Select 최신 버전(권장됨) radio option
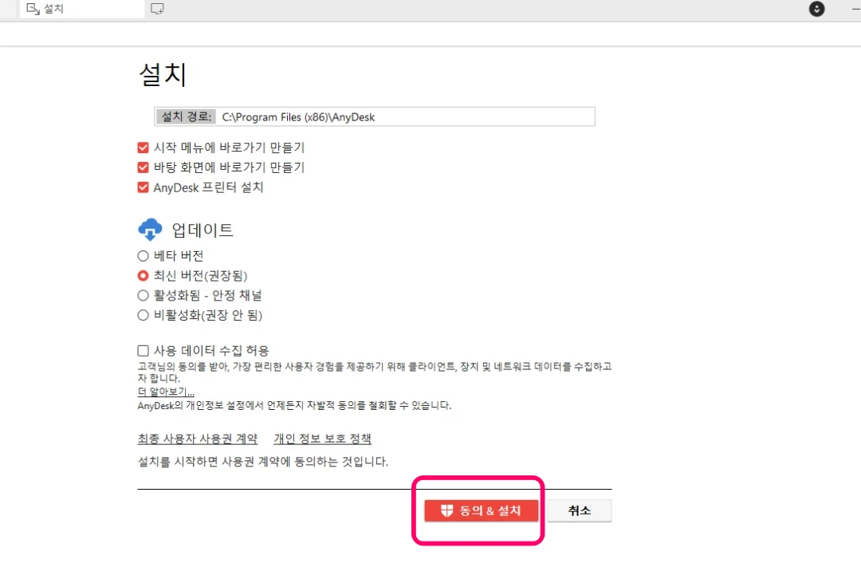The image size is (861, 575). [x=143, y=276]
